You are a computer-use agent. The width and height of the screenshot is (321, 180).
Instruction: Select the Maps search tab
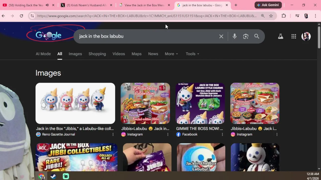[x=136, y=54]
